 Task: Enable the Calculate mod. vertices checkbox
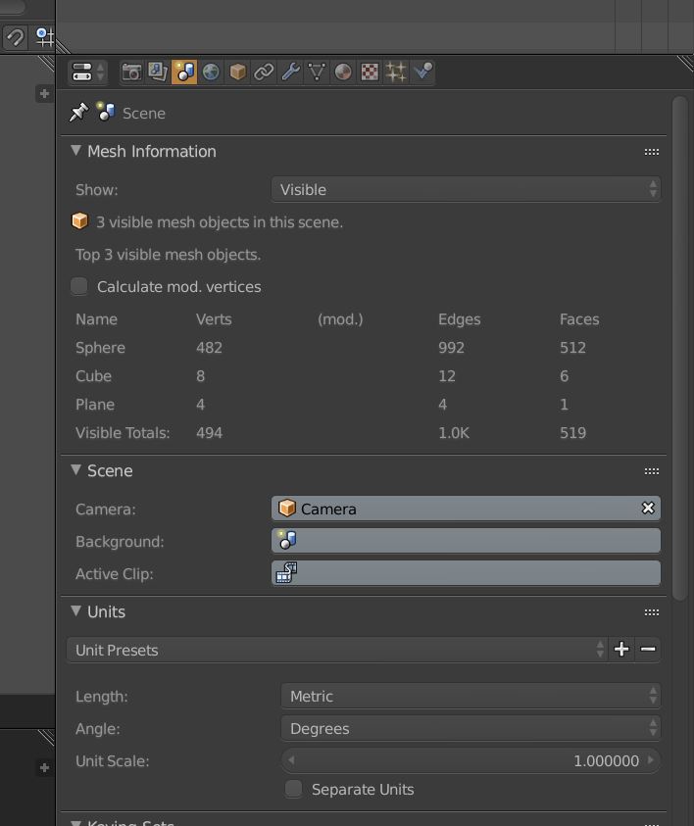(78, 286)
